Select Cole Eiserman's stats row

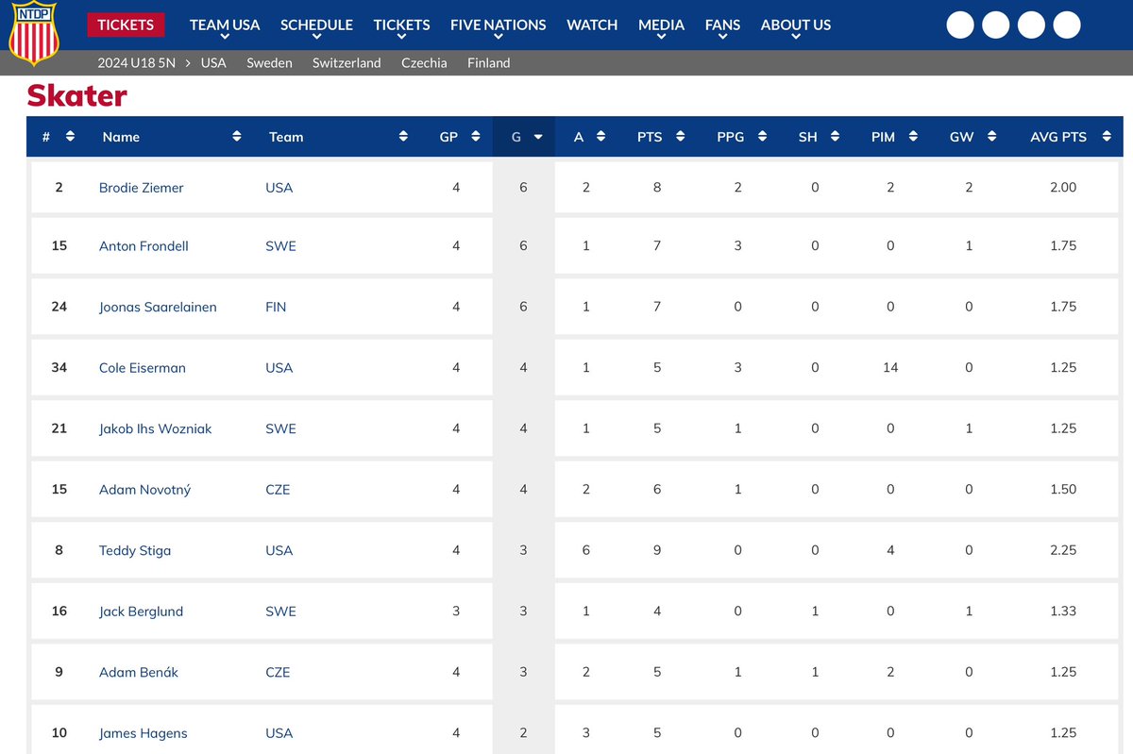click(x=566, y=367)
